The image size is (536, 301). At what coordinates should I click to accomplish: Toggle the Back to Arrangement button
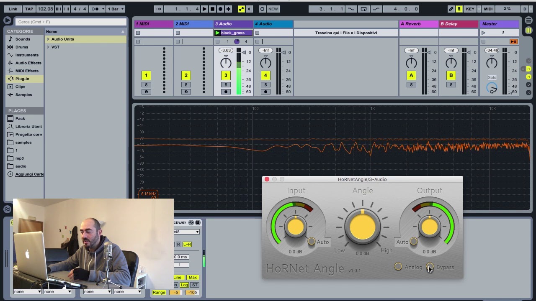point(513,41)
